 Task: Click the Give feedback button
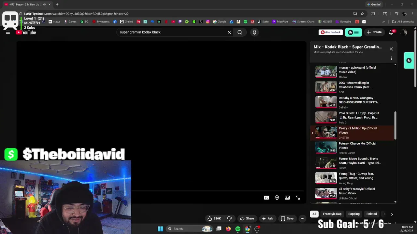point(331,32)
